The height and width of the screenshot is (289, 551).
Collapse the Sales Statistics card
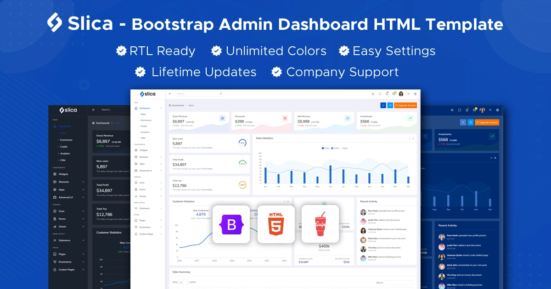[x=409, y=138]
